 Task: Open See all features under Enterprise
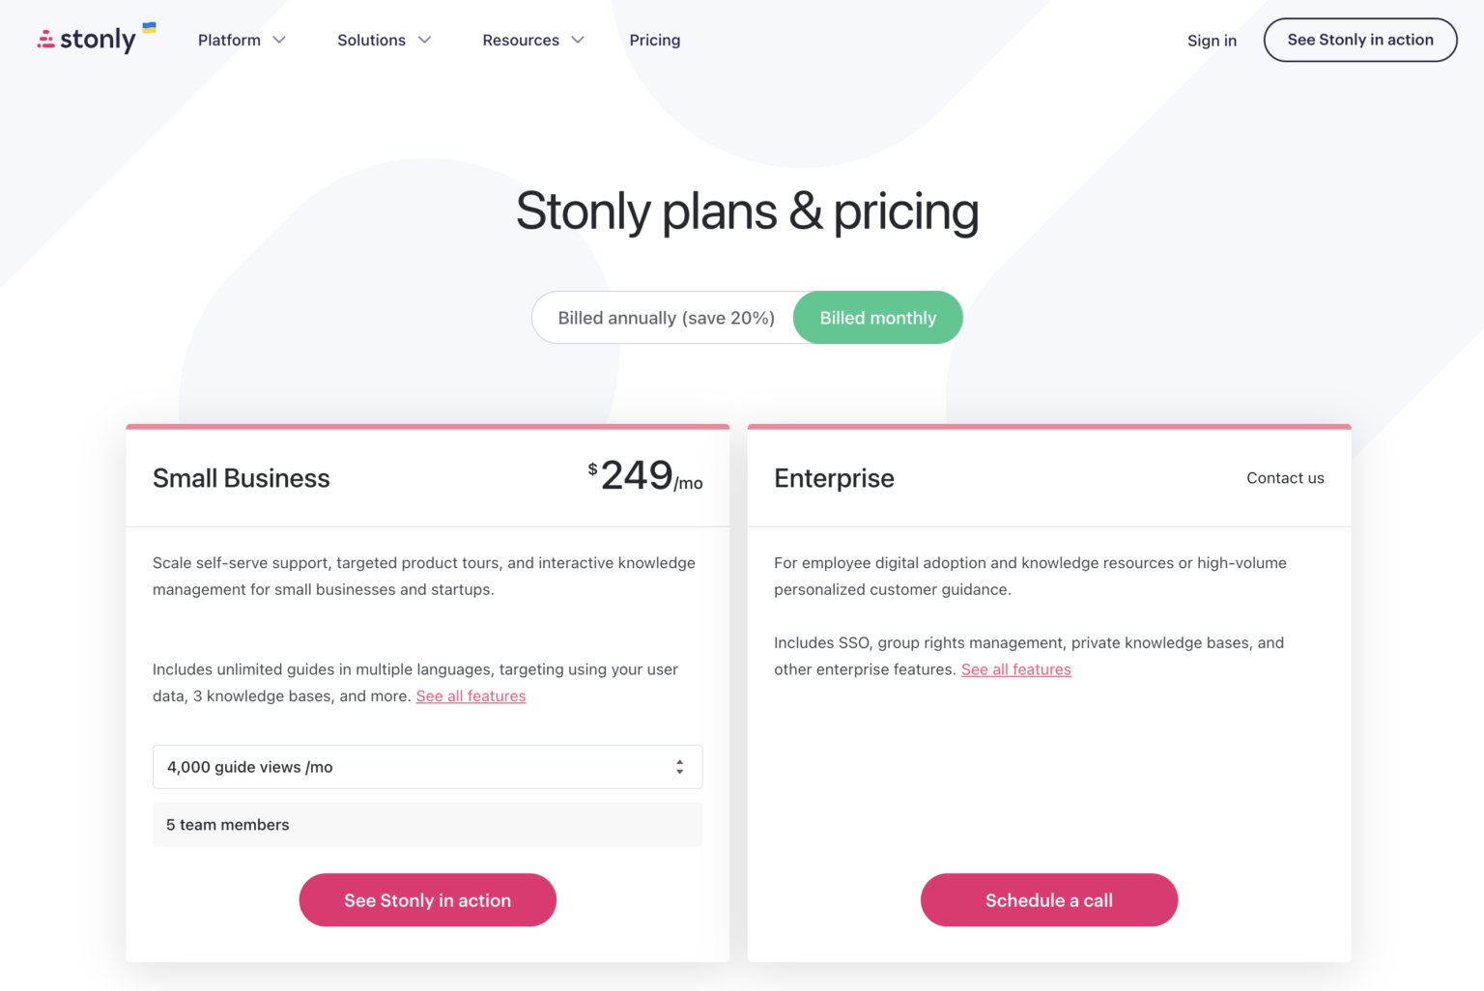click(1015, 668)
